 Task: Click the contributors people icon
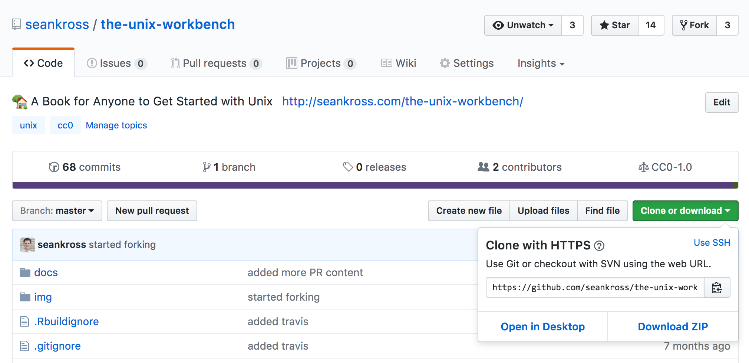pos(483,167)
